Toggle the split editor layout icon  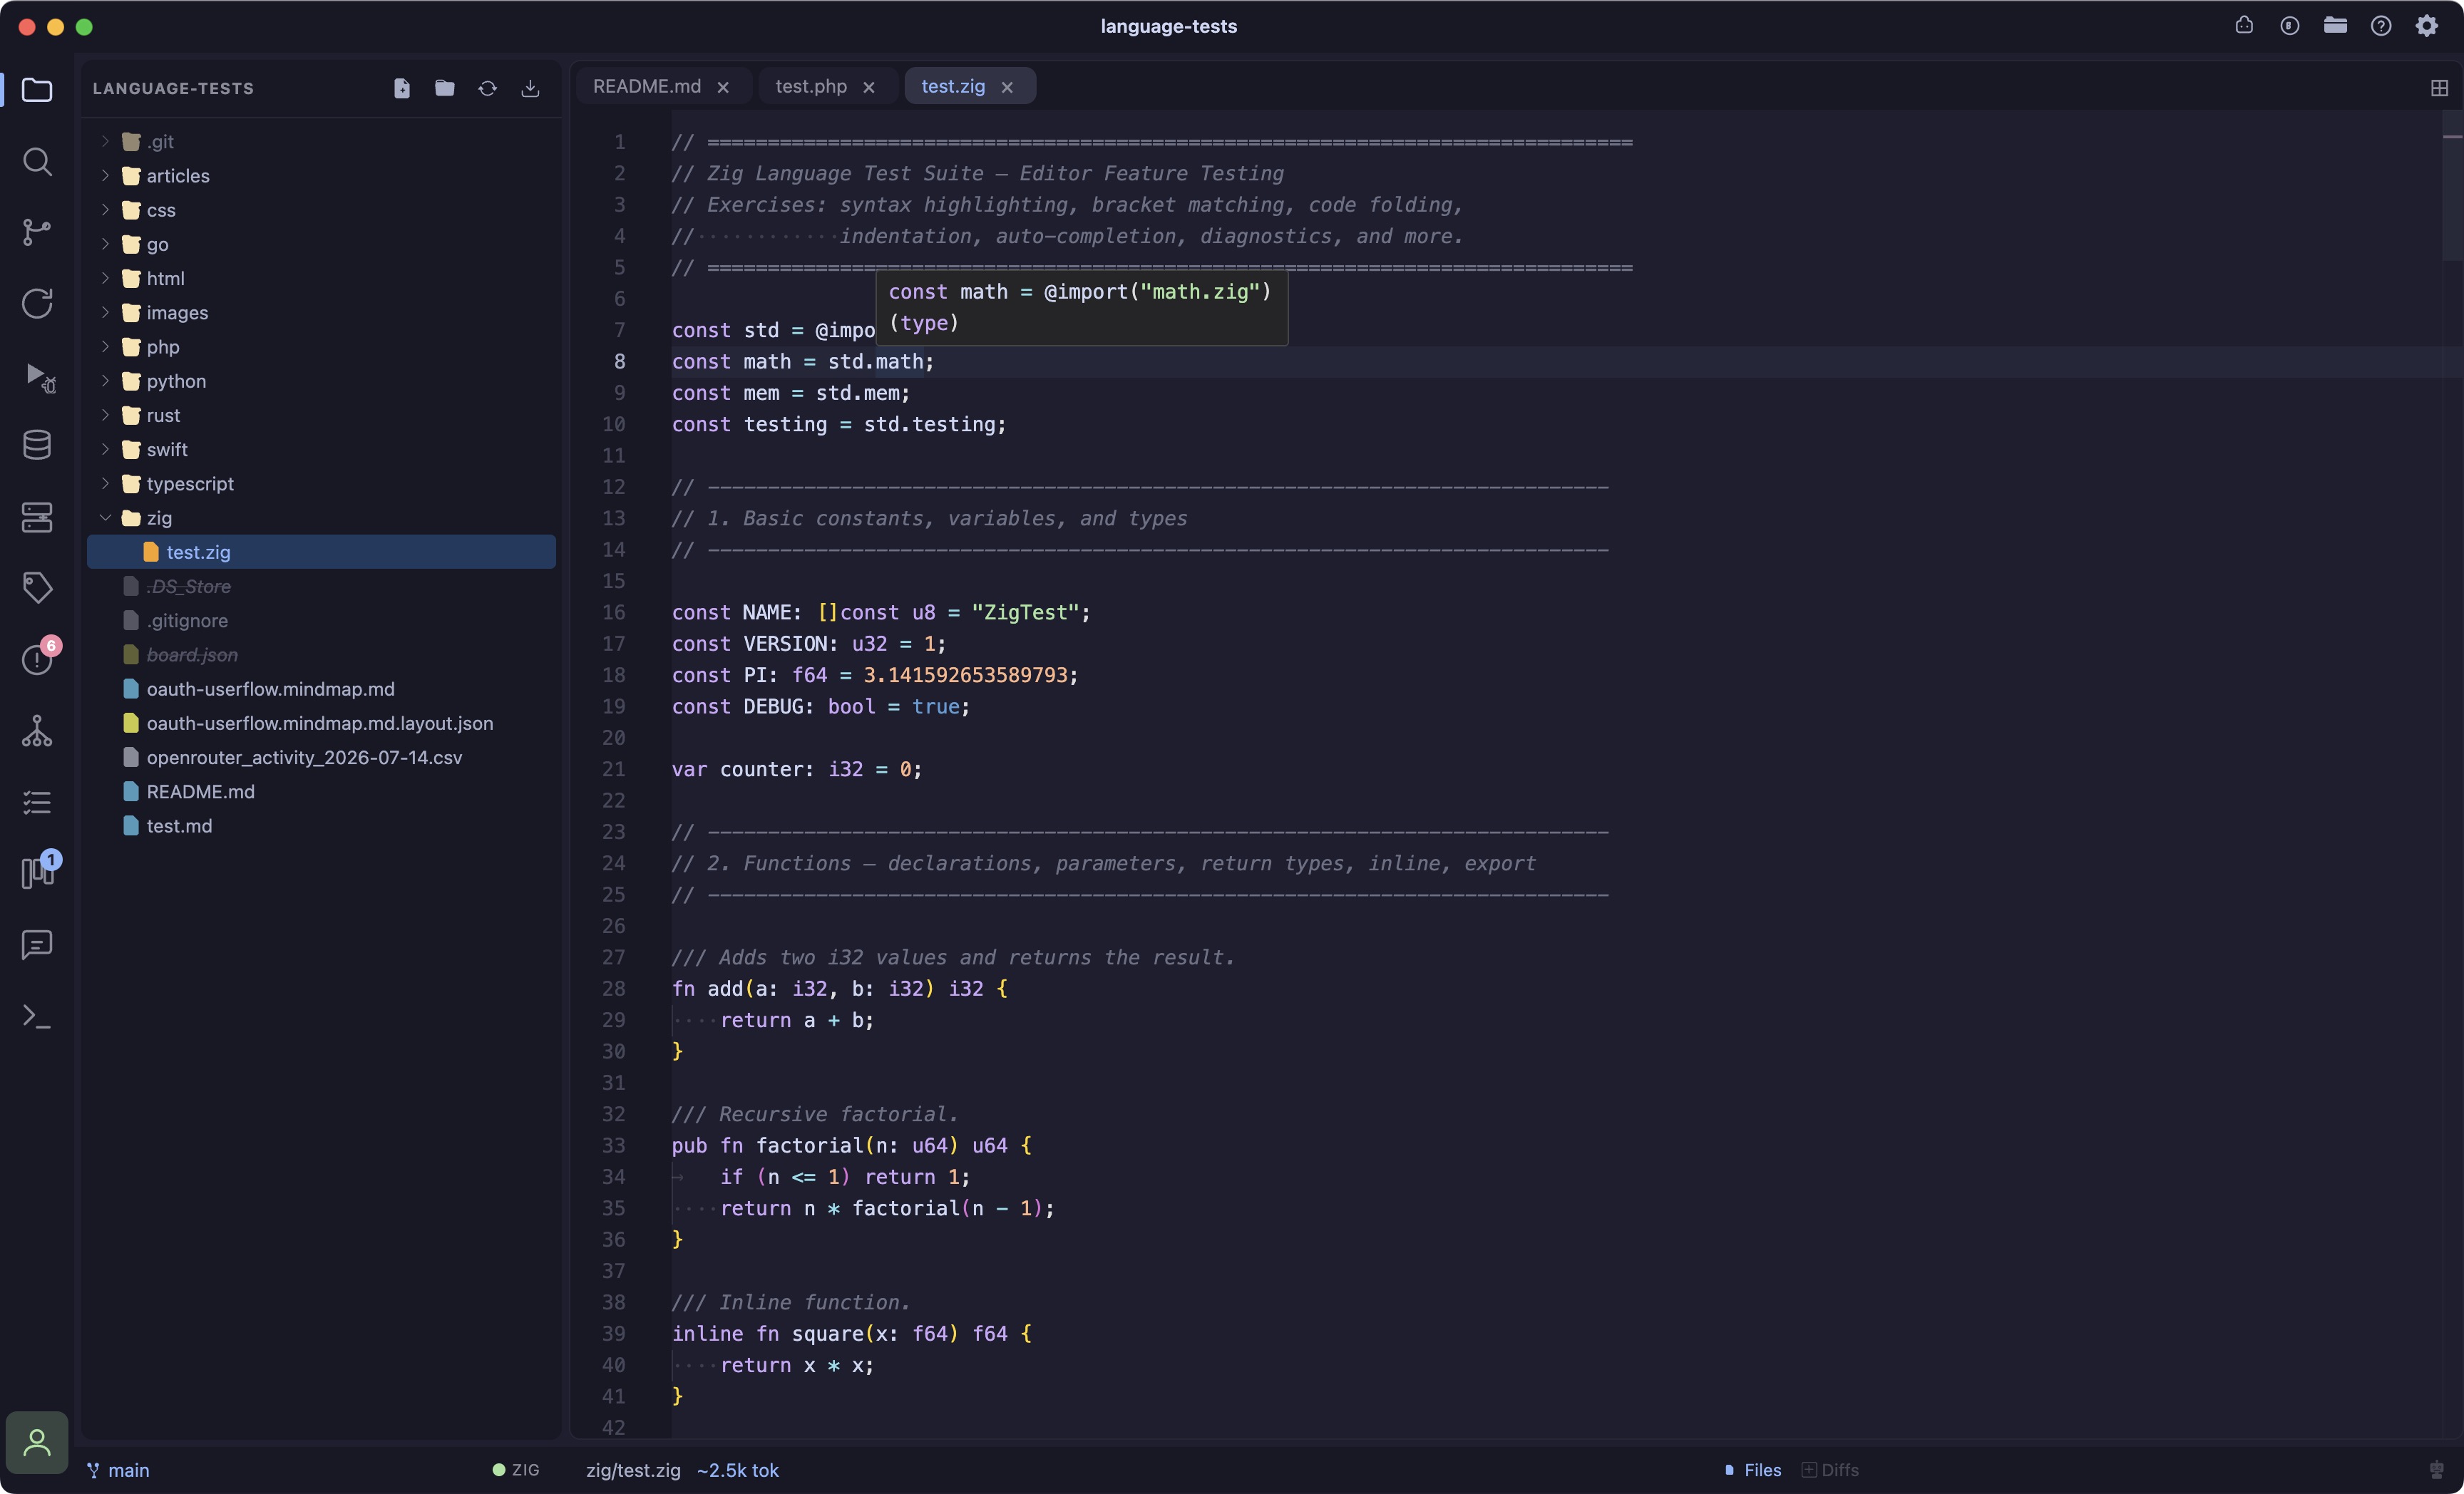(2439, 88)
